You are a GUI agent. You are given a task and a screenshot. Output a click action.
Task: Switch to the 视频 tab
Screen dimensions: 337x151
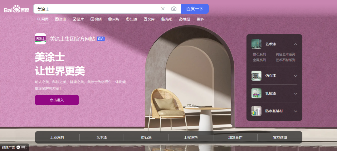[x=96, y=19]
